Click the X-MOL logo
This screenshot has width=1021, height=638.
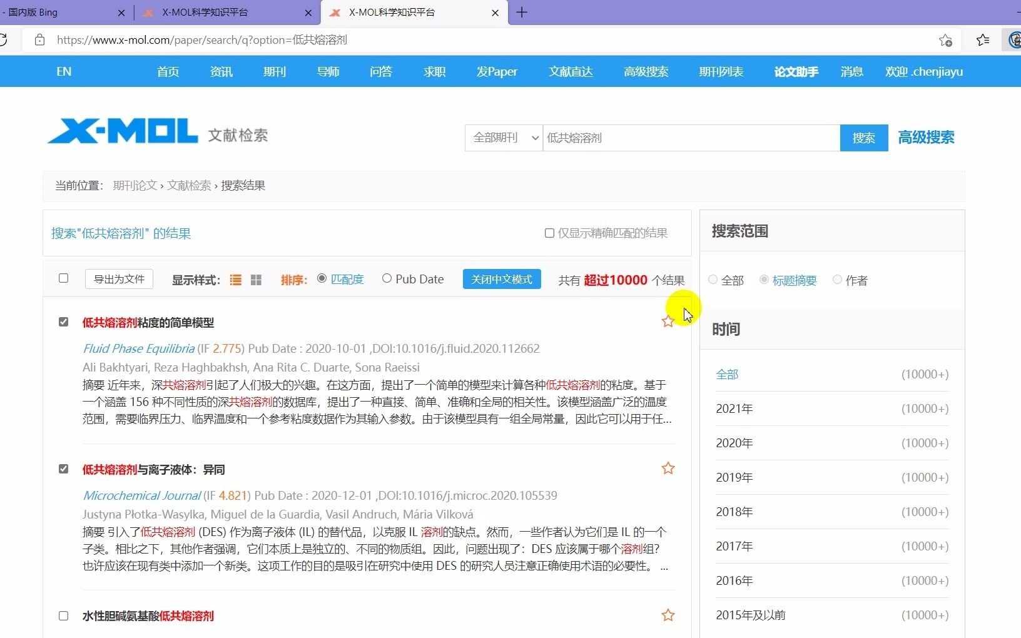point(123,132)
